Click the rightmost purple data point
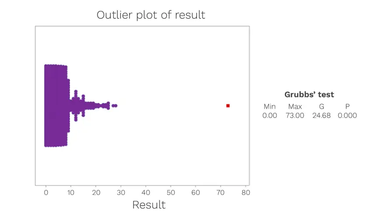The height and width of the screenshot is (218, 365). 116,106
